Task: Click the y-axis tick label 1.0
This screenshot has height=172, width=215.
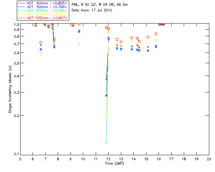Action: (x=16, y=25)
